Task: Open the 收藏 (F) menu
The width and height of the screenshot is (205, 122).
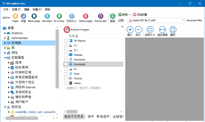Action: click(37, 9)
